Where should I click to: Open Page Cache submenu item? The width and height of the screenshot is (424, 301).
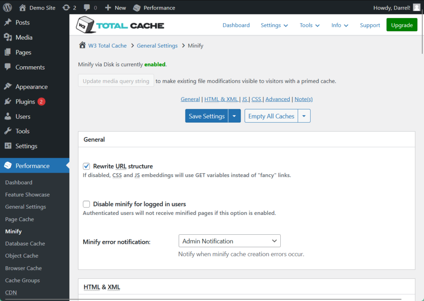(19, 219)
